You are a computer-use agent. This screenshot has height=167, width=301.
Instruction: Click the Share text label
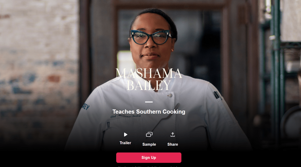point(173,144)
